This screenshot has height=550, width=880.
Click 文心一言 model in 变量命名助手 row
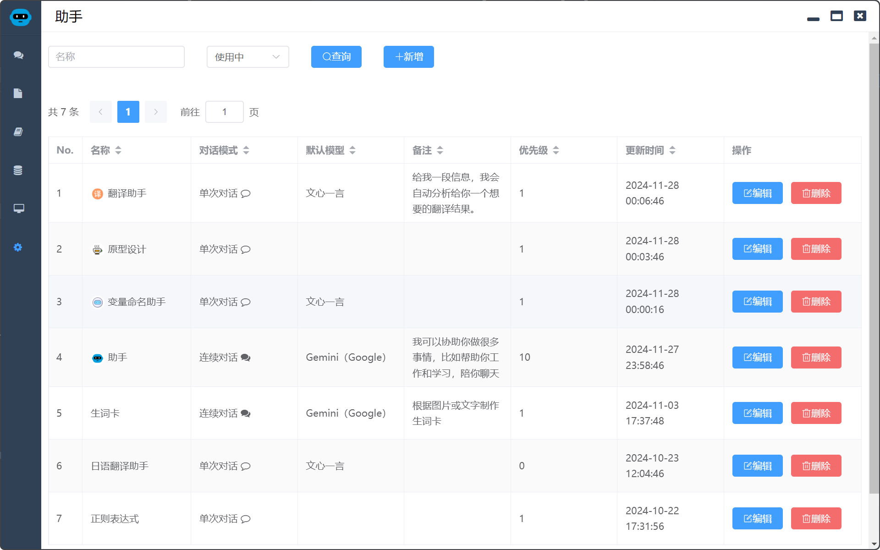325,302
